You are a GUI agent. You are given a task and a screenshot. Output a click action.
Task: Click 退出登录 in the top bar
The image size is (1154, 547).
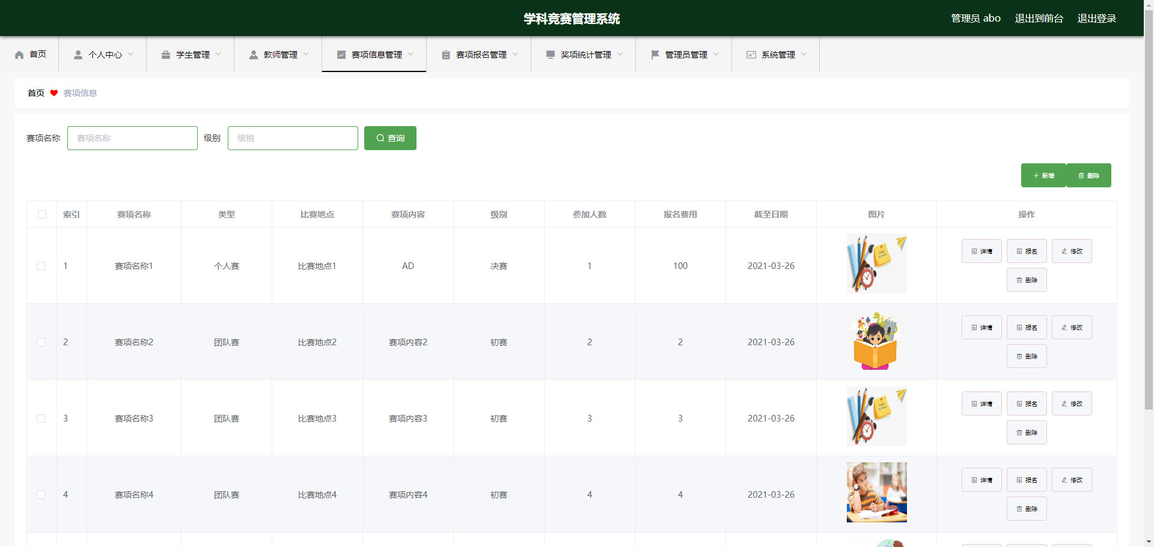pos(1096,19)
